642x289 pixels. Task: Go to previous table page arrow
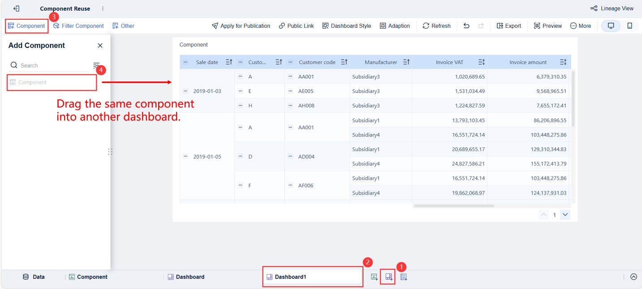[543, 215]
